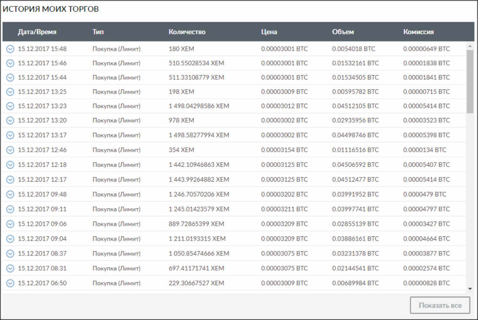
Task: Select commission 0.00004797 BTC
Action: 426,209
